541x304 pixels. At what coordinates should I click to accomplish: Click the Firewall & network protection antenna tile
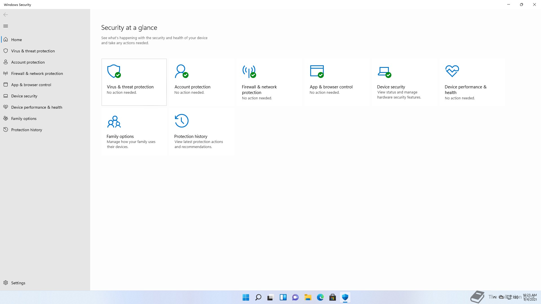269,82
